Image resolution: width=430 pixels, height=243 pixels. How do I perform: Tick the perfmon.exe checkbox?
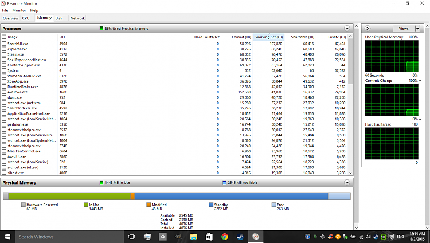pos(4,124)
